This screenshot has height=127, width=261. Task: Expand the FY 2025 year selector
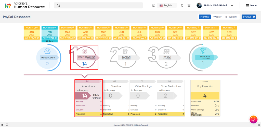coord(249,17)
